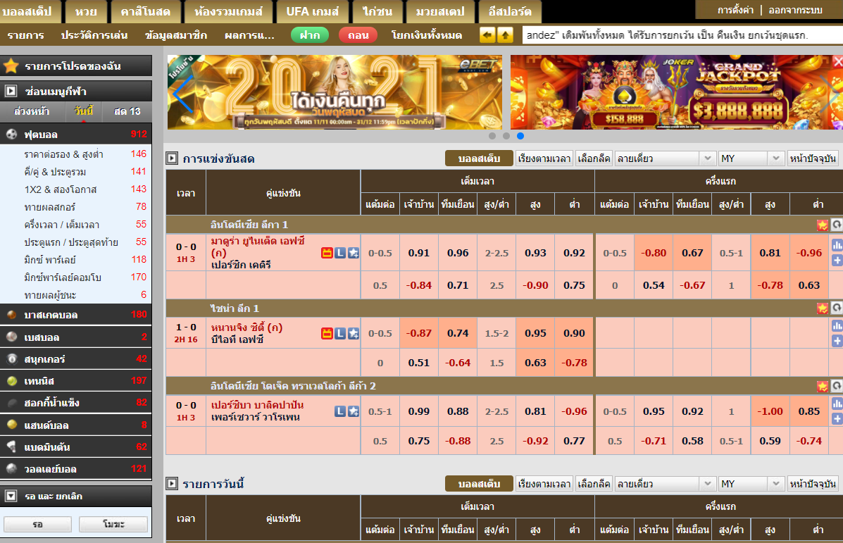Open the หวย top tab
Screen dimensions: 843x543
coord(86,11)
